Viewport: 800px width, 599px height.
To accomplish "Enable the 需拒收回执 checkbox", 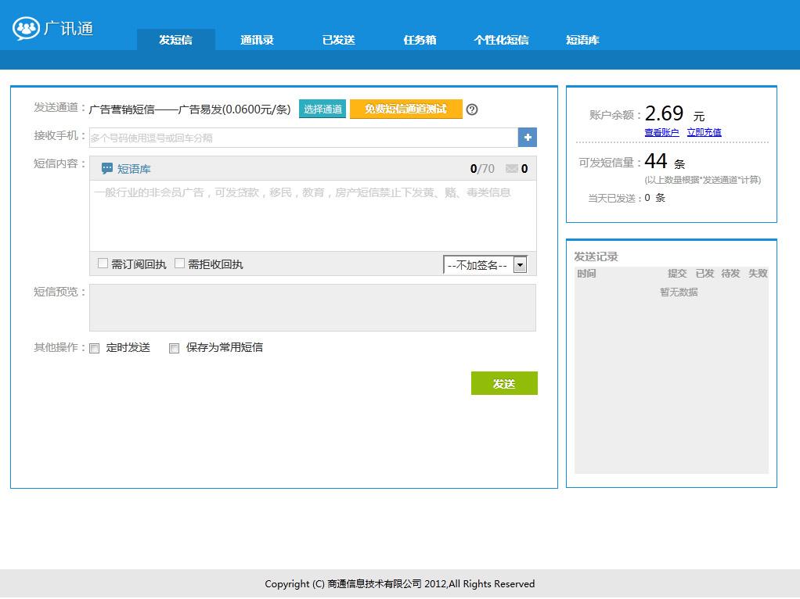I will click(179, 264).
